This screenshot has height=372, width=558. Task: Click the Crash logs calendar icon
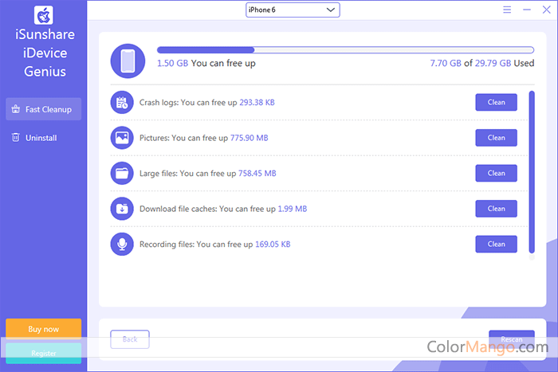(122, 103)
